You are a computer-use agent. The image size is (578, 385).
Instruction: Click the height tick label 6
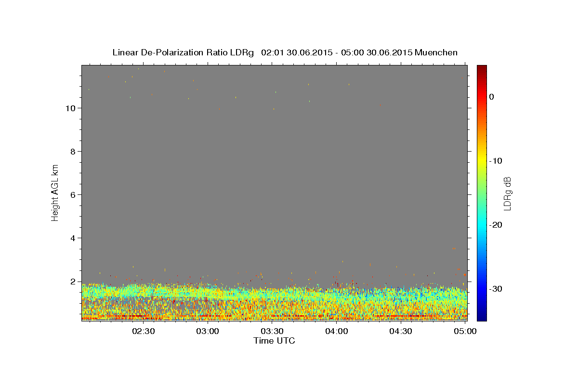tap(72, 195)
